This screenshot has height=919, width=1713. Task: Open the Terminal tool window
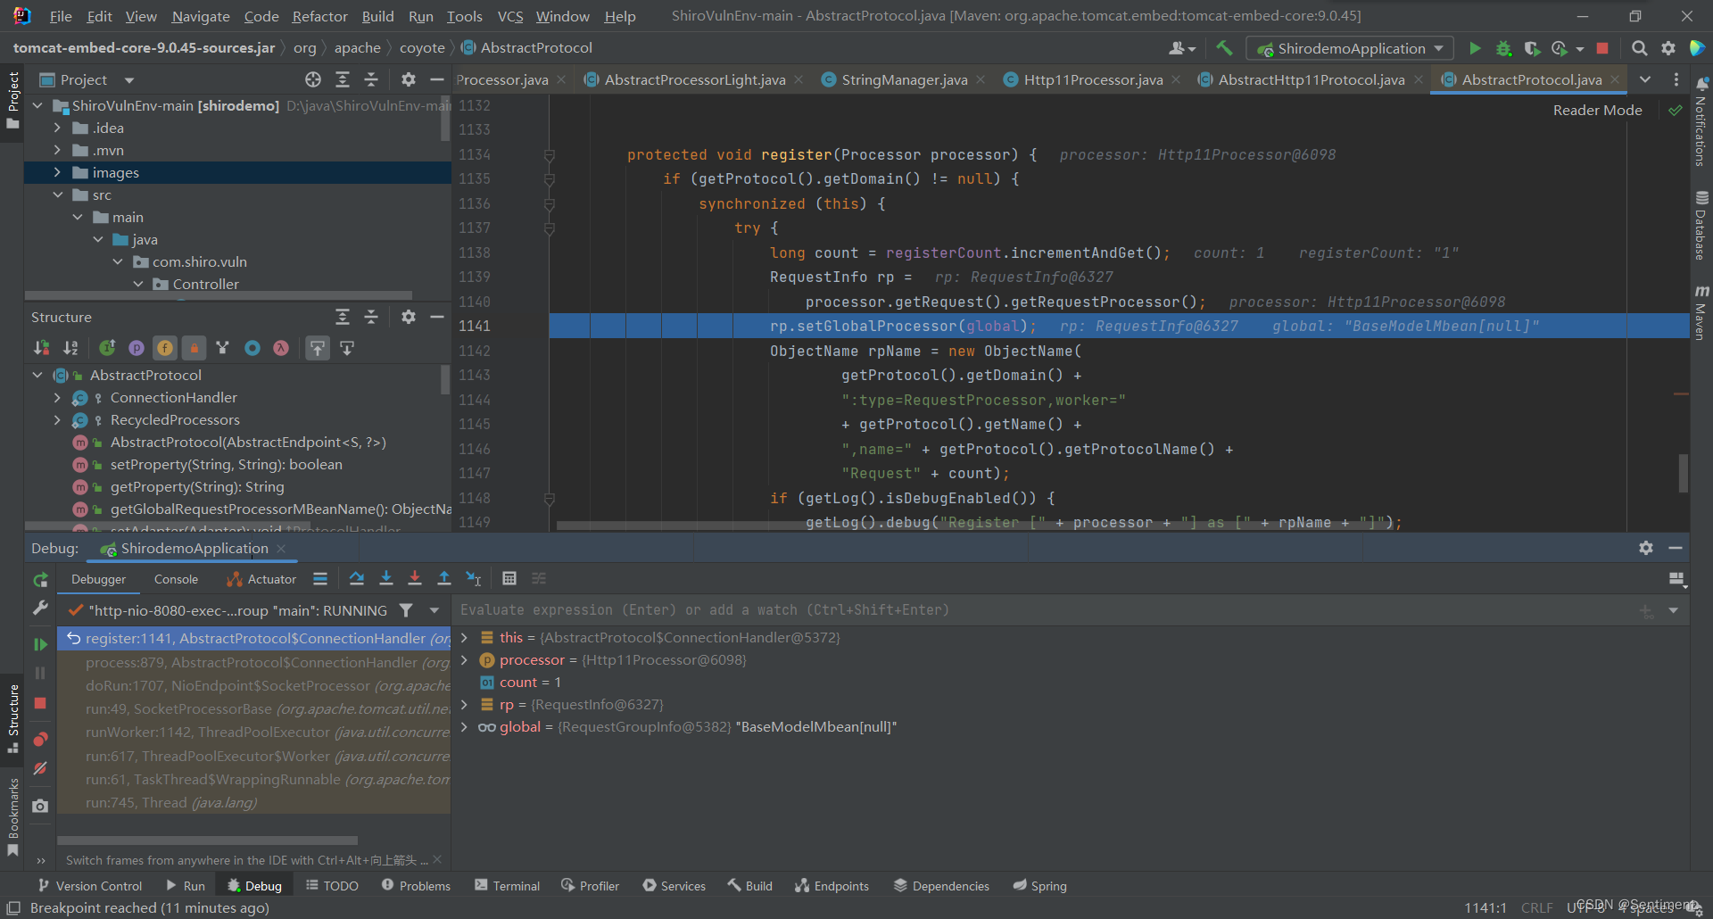point(507,885)
